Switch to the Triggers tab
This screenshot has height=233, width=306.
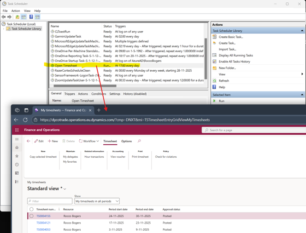pyautogui.click(x=70, y=94)
